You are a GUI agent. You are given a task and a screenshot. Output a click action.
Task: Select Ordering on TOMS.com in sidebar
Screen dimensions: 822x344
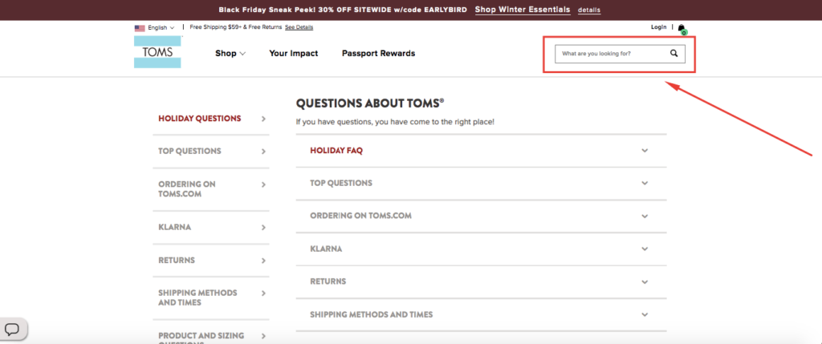[211, 189]
